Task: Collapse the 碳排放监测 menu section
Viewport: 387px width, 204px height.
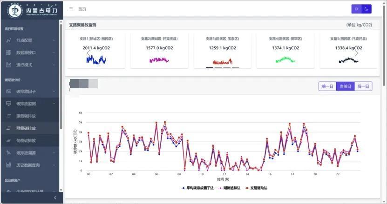Action: (x=54, y=104)
